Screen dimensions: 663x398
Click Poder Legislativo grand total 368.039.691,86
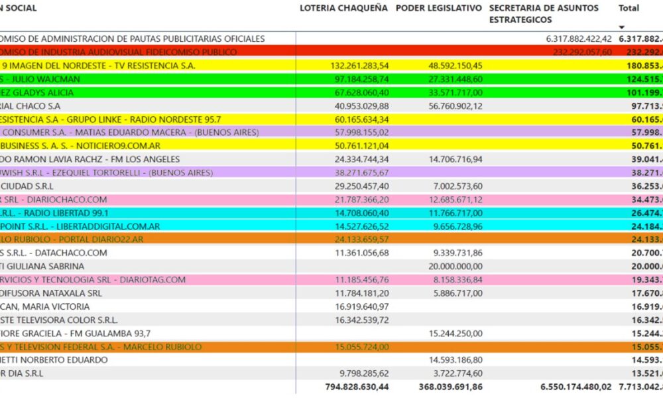tap(450, 387)
